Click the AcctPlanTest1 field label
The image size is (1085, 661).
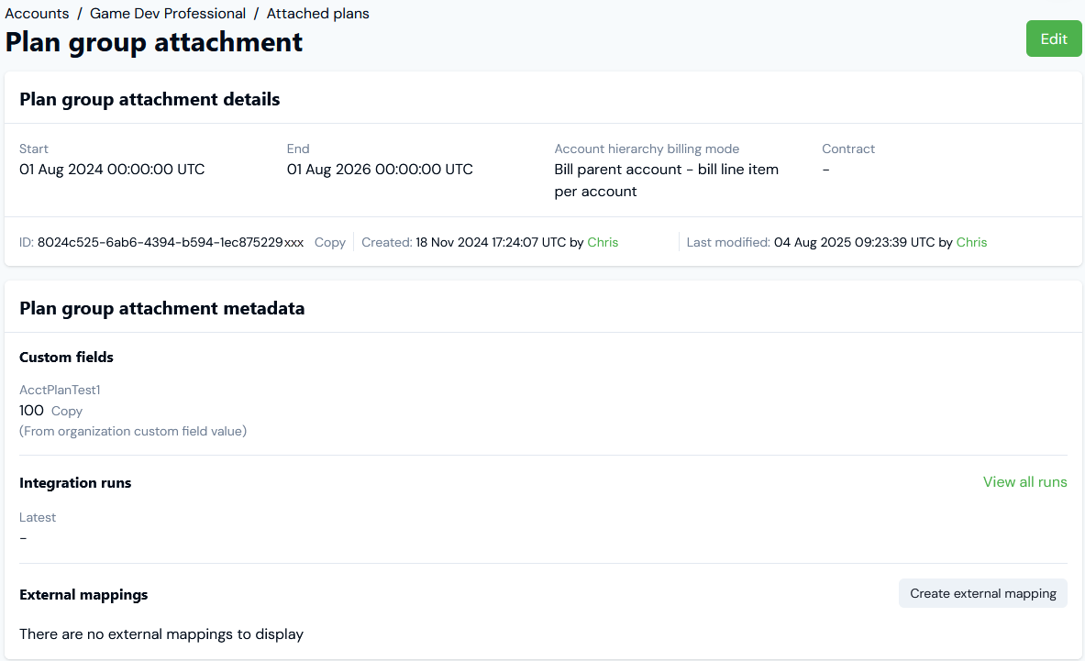(60, 391)
